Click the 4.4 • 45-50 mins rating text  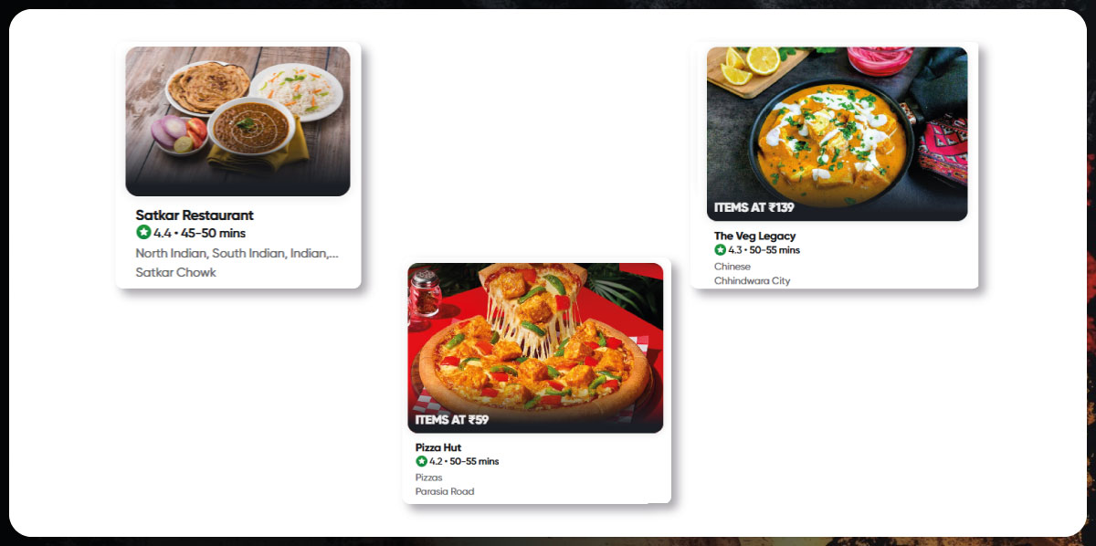click(x=199, y=233)
